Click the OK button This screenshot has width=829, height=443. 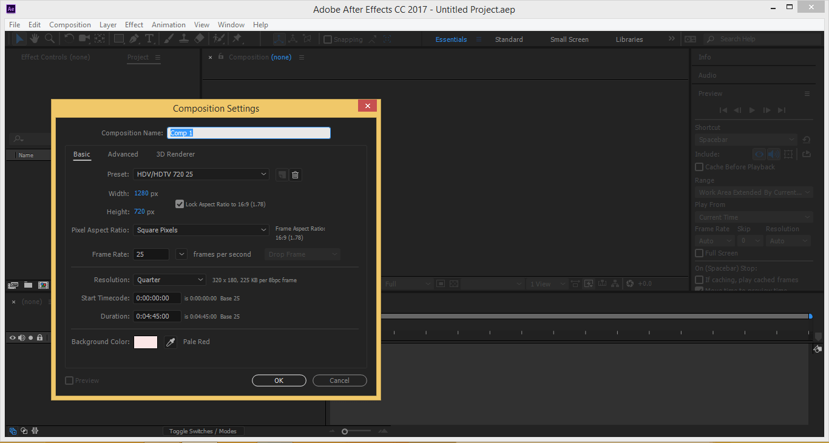coord(279,380)
